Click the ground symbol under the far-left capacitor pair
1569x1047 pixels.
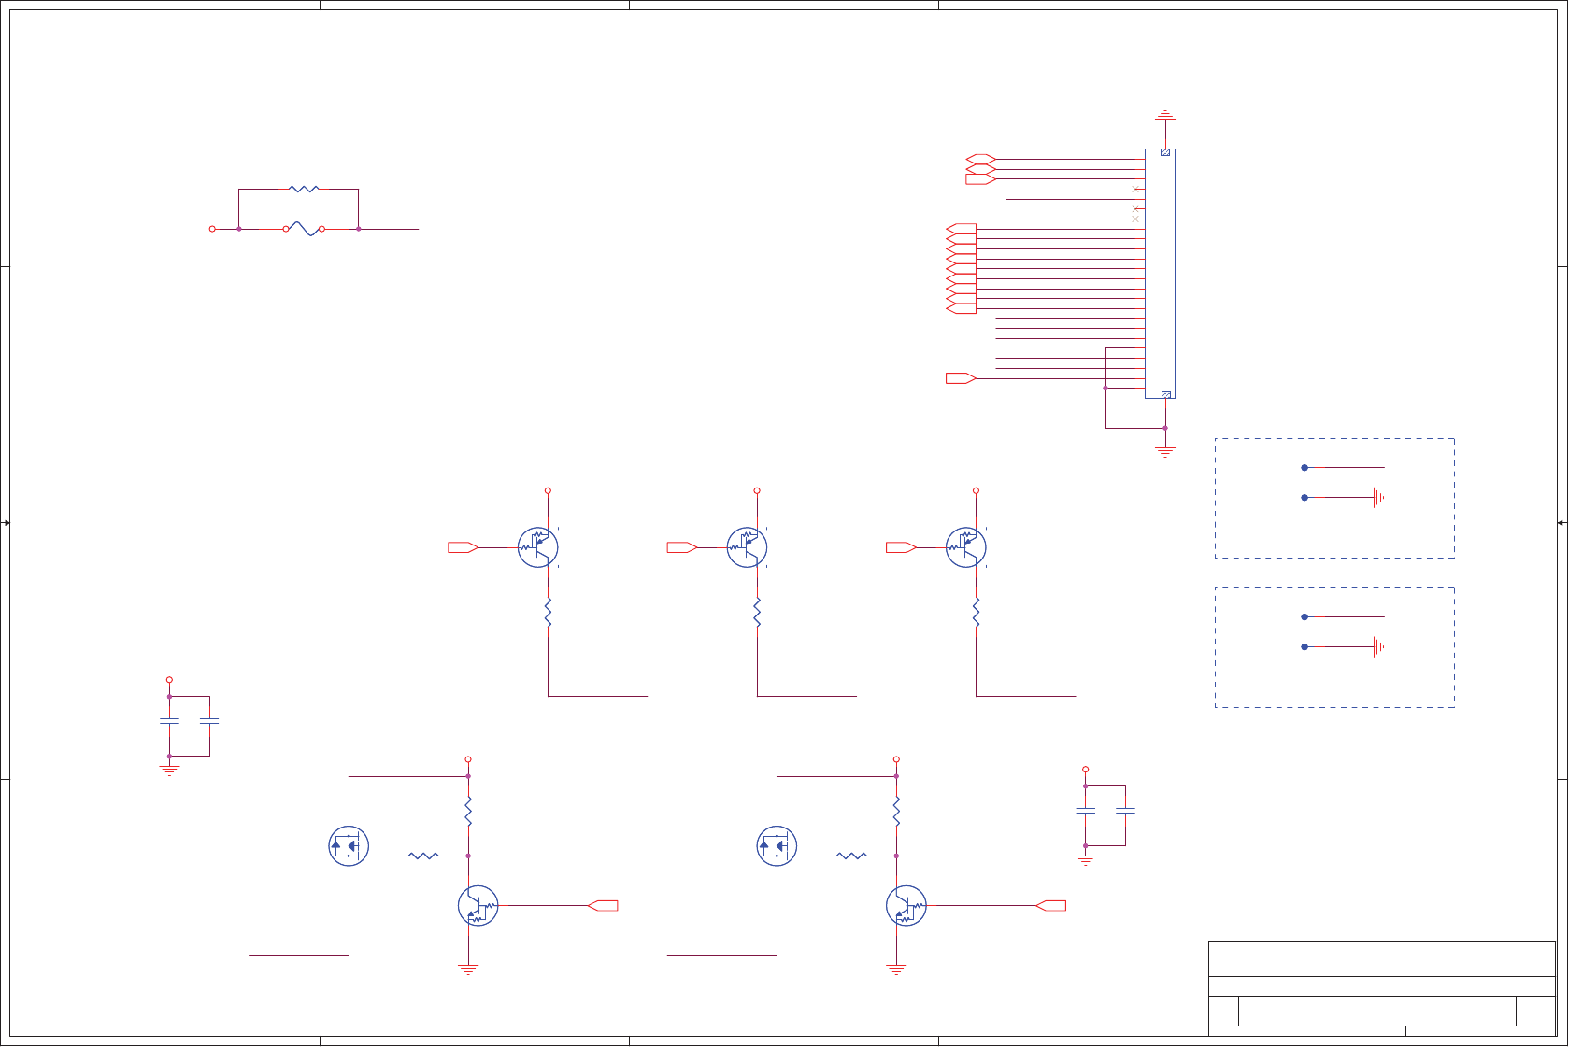[169, 771]
